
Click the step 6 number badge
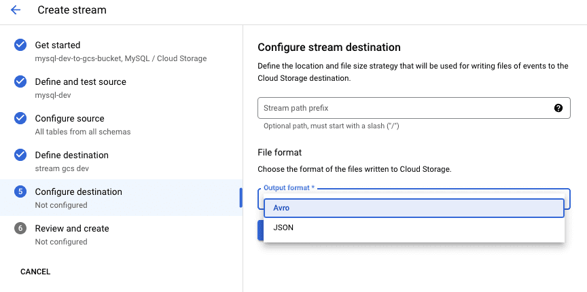pos(20,228)
